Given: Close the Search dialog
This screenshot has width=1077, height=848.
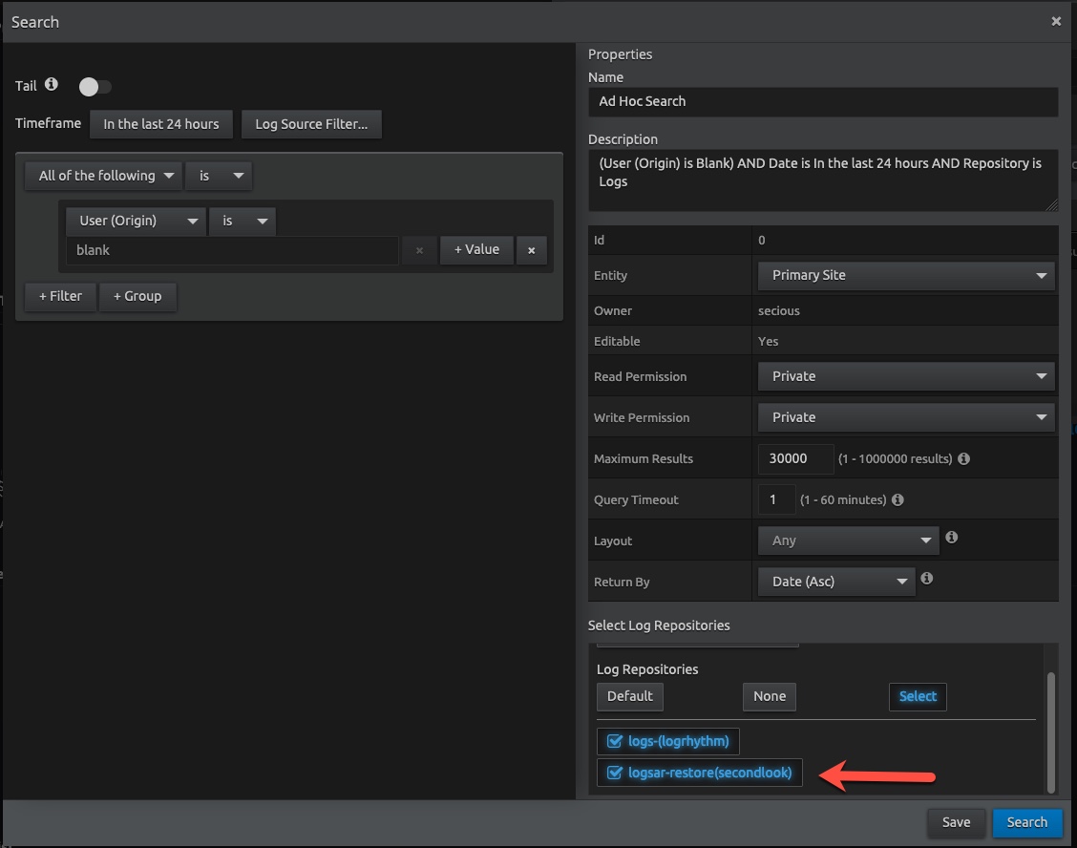Looking at the screenshot, I should (x=1056, y=21).
